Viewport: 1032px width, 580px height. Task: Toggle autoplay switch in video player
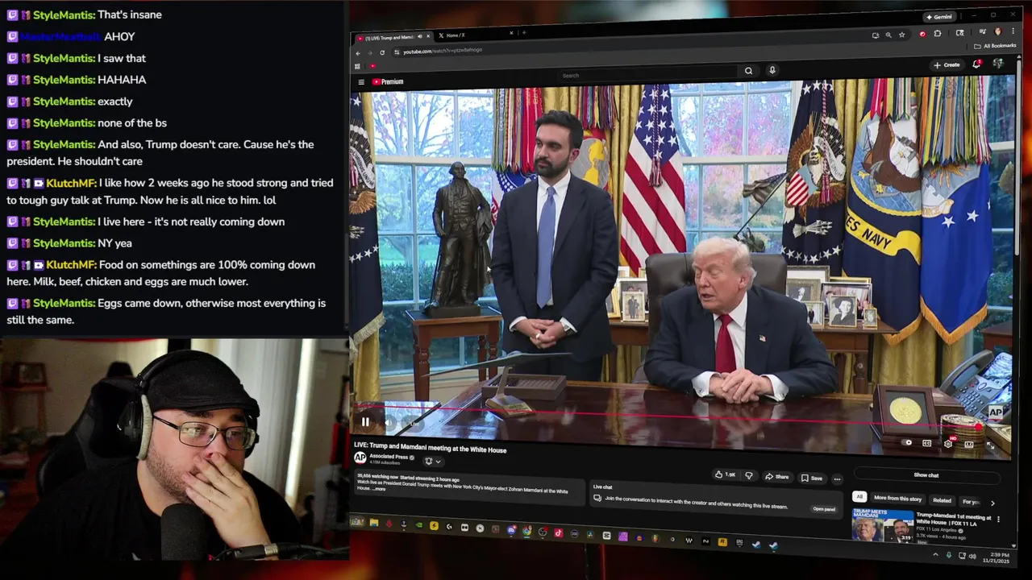tap(907, 442)
